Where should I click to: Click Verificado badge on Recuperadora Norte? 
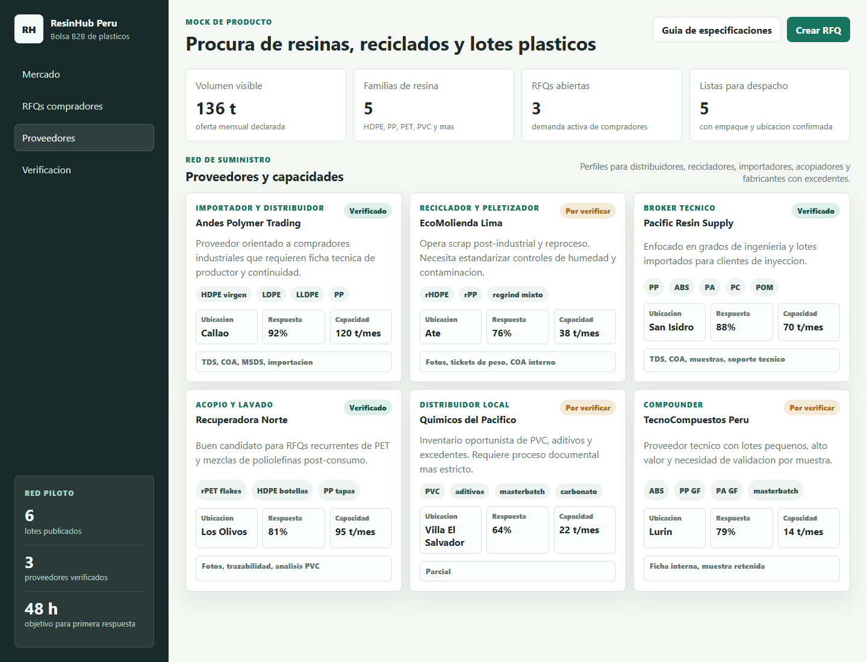point(368,407)
